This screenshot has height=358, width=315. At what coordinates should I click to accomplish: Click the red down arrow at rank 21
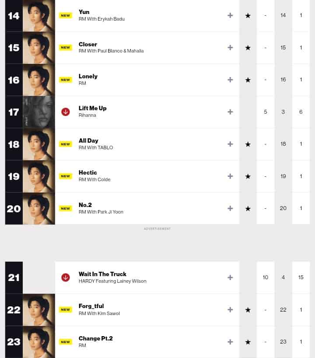pyautogui.click(x=66, y=277)
